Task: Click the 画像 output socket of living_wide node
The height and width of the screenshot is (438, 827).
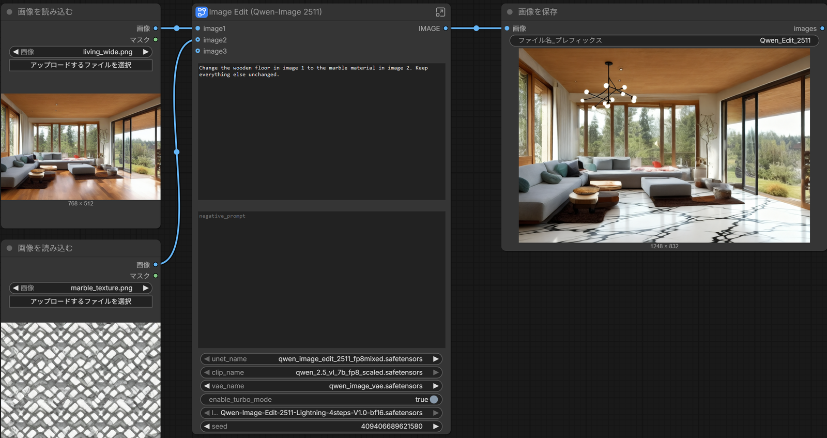Action: [x=156, y=28]
